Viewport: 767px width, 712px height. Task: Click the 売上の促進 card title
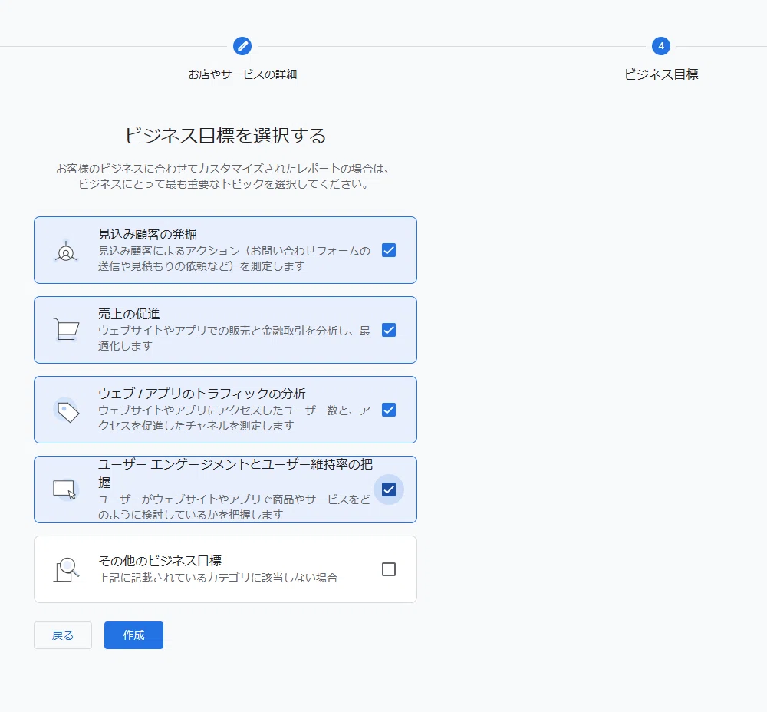(129, 314)
